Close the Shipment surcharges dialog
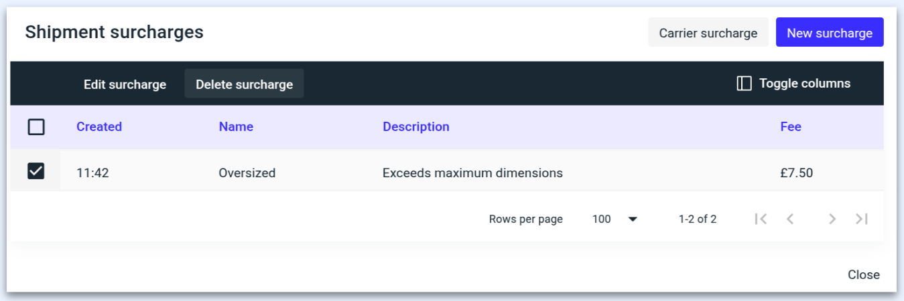Screen dimensions: 904x301 [863, 275]
